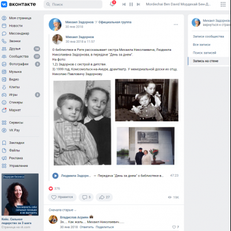The image size is (231, 231).
Task: Click the post views eye icon
Action: (170, 198)
